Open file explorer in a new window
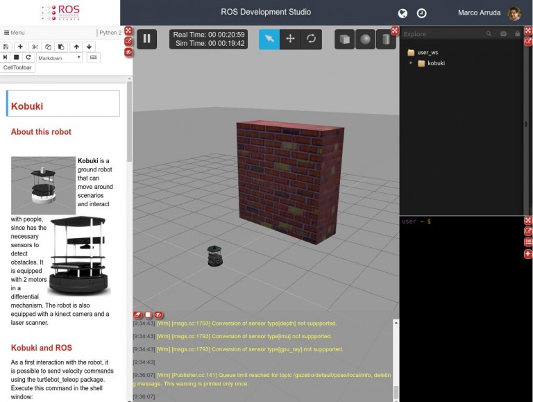This screenshot has width=533, height=402. pyautogui.click(x=528, y=42)
